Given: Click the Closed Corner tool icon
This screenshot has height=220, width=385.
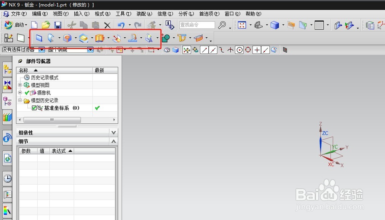Looking at the screenshot, I should click(116, 38).
